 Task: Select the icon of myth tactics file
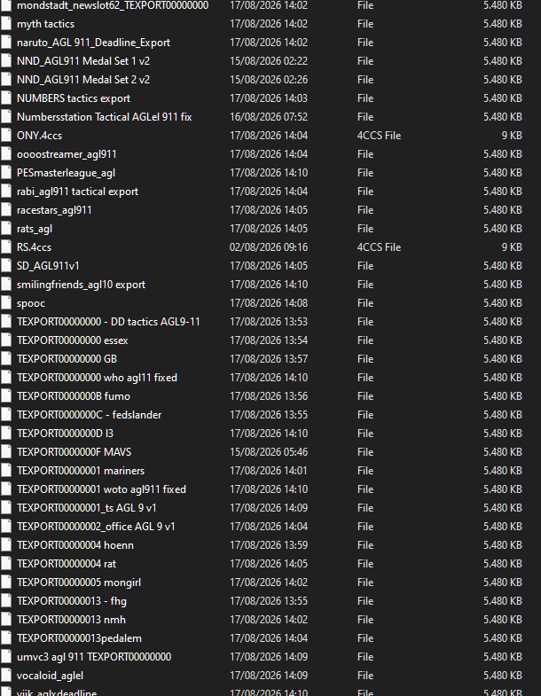(6, 24)
